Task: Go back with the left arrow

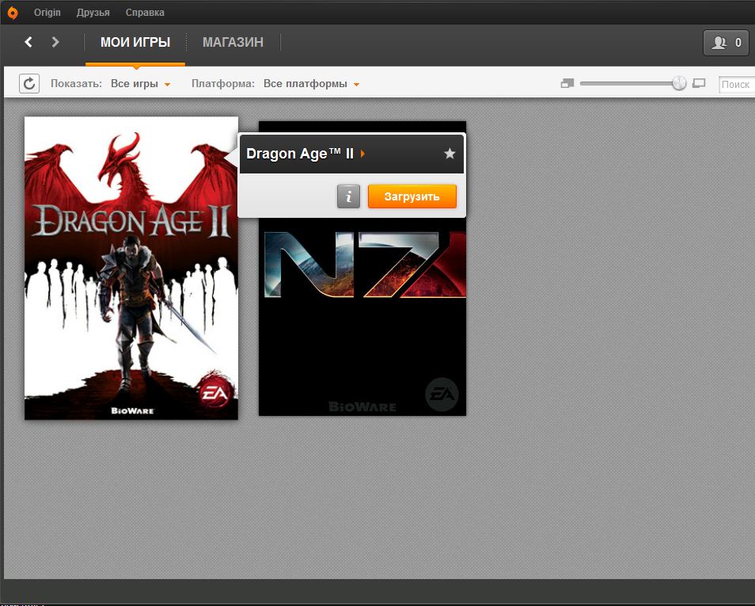Action: [28, 42]
